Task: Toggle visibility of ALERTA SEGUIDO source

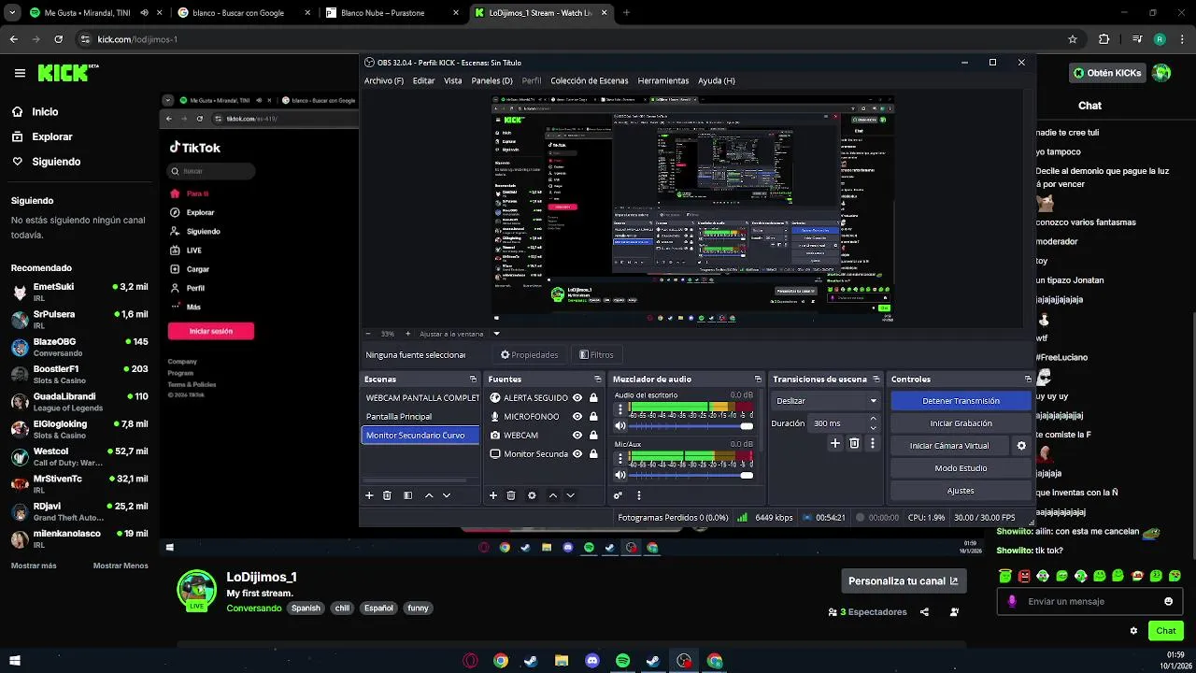Action: (577, 398)
